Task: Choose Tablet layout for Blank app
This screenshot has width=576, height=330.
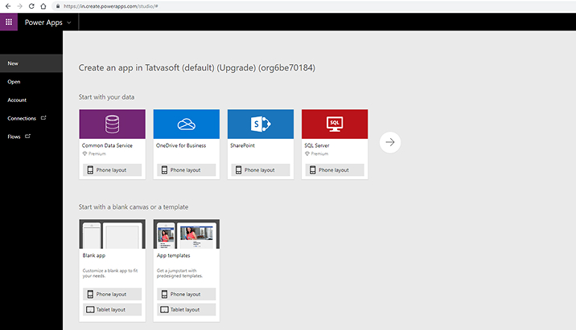Action: click(112, 309)
